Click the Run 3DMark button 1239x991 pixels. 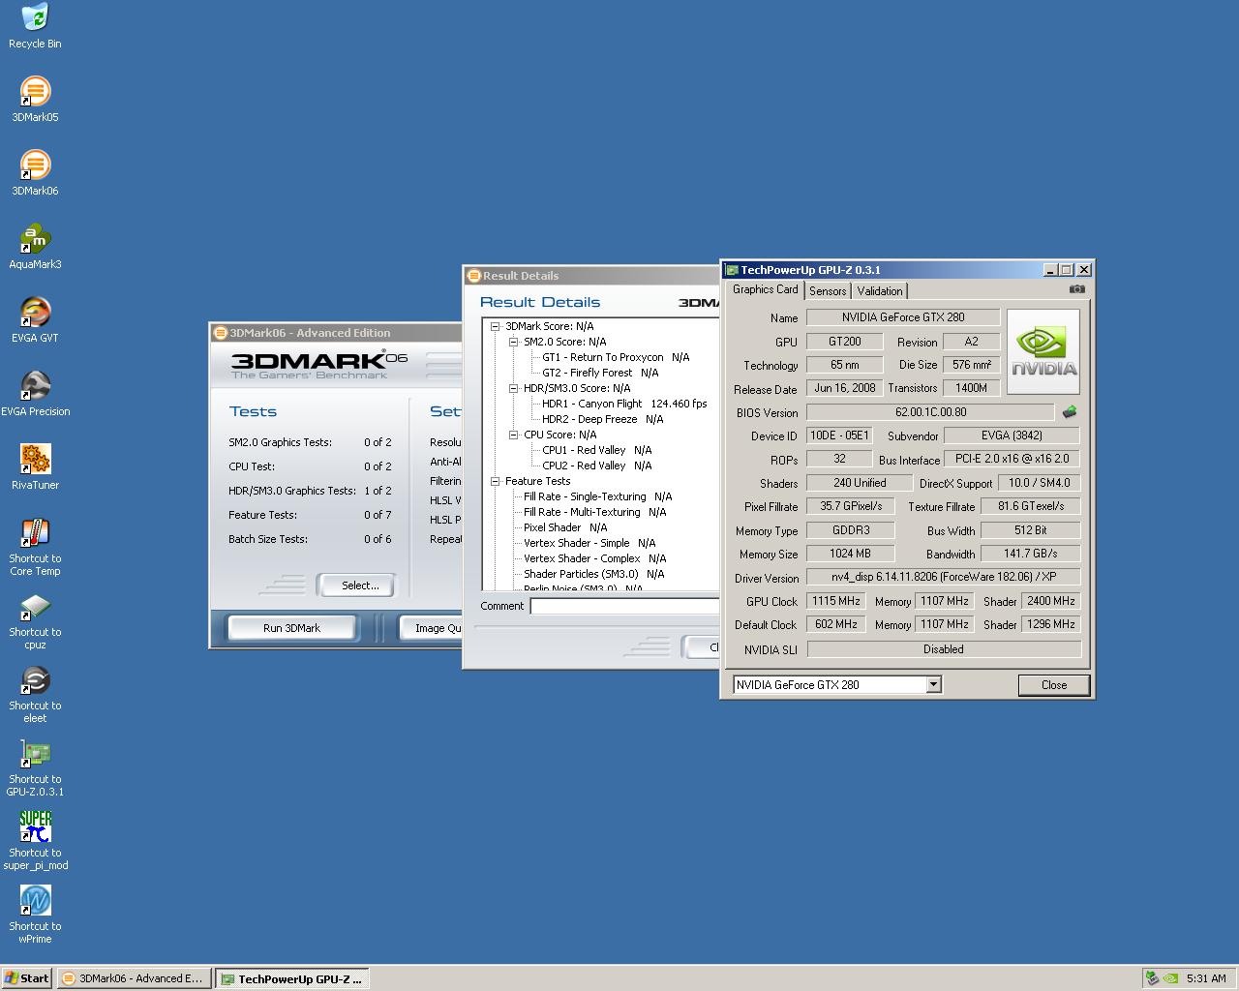[291, 628]
